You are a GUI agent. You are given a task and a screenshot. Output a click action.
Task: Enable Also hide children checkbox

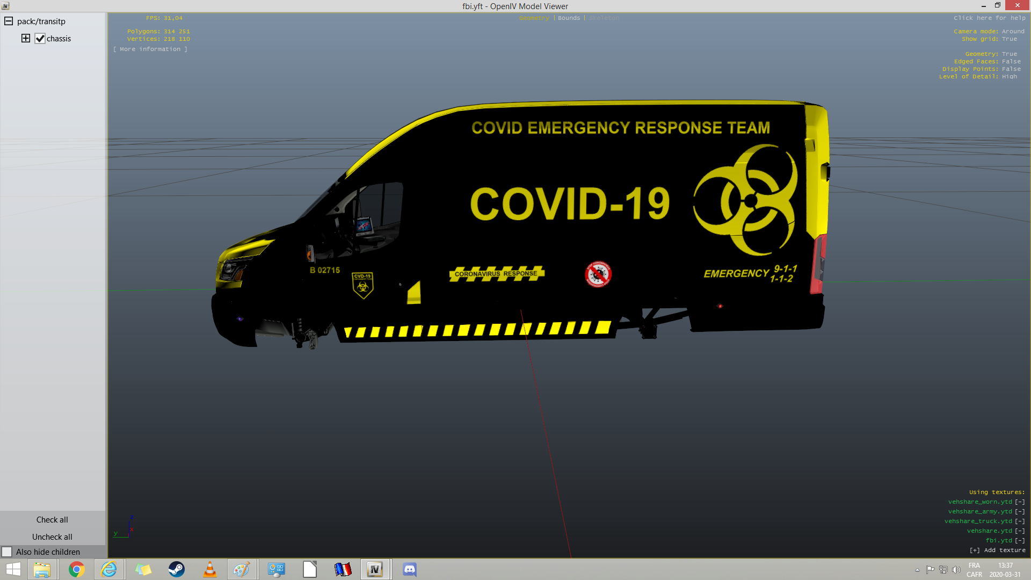(7, 552)
